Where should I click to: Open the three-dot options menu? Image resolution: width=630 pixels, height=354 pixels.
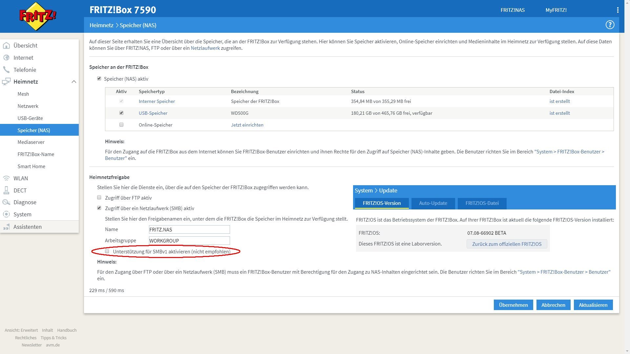pos(618,10)
